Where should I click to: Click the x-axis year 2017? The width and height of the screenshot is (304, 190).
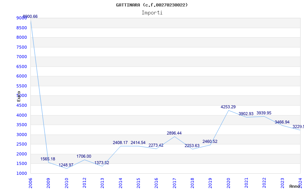pos(174,183)
